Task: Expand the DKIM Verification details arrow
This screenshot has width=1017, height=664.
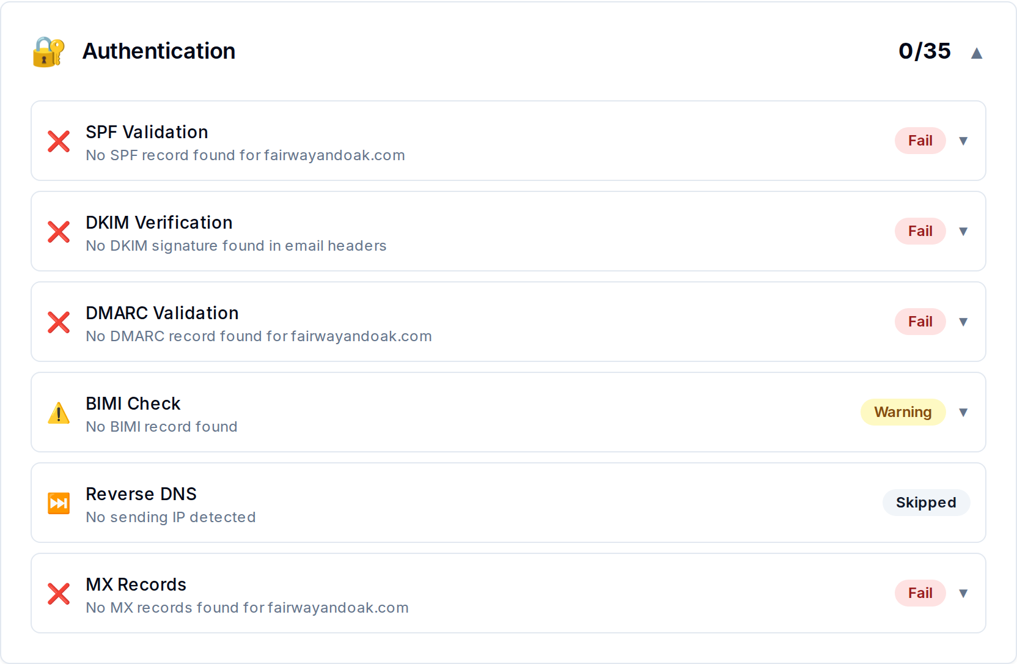Action: tap(963, 232)
